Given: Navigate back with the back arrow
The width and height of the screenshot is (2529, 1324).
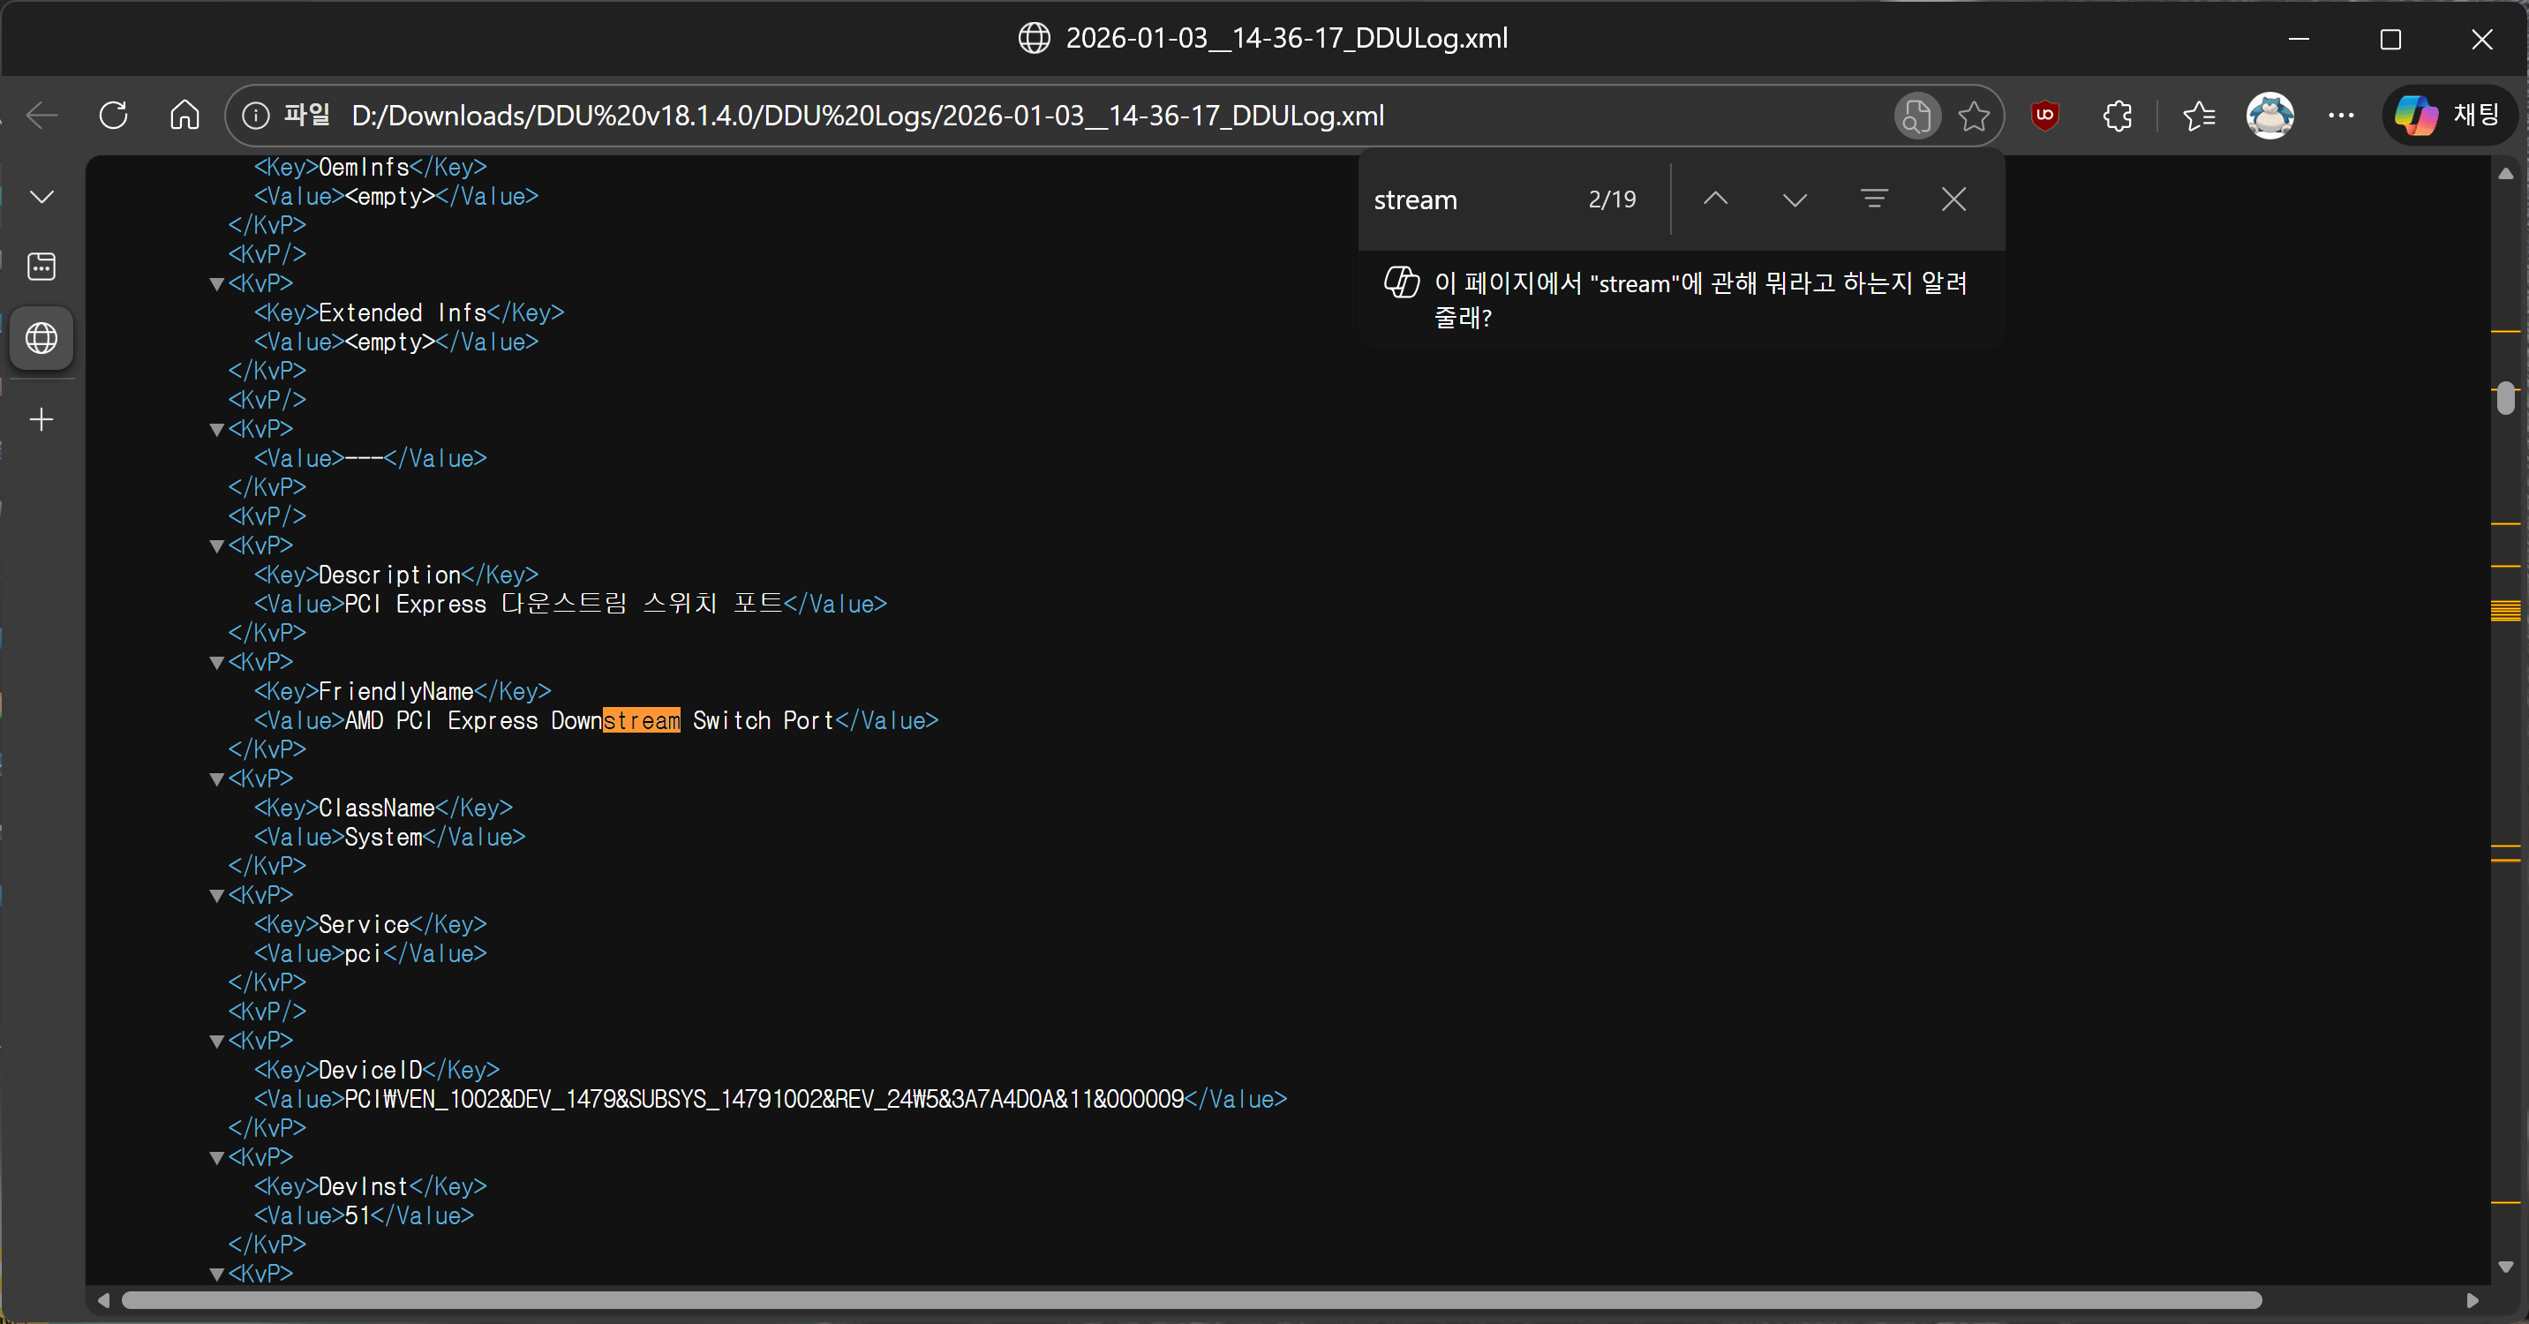Looking at the screenshot, I should point(41,116).
